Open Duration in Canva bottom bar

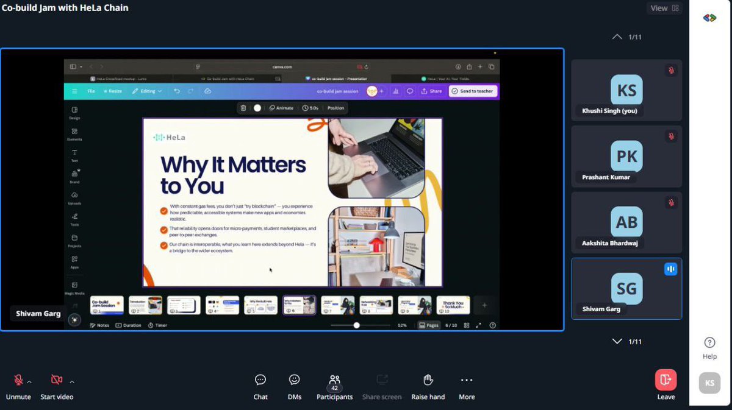(128, 325)
